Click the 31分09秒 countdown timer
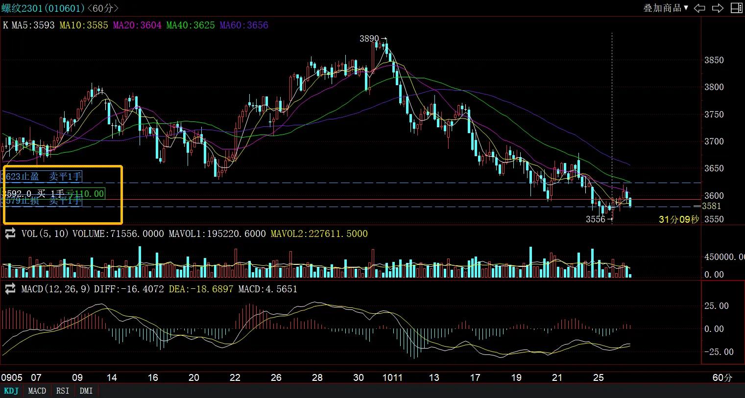This screenshot has height=398, width=745. [x=678, y=219]
